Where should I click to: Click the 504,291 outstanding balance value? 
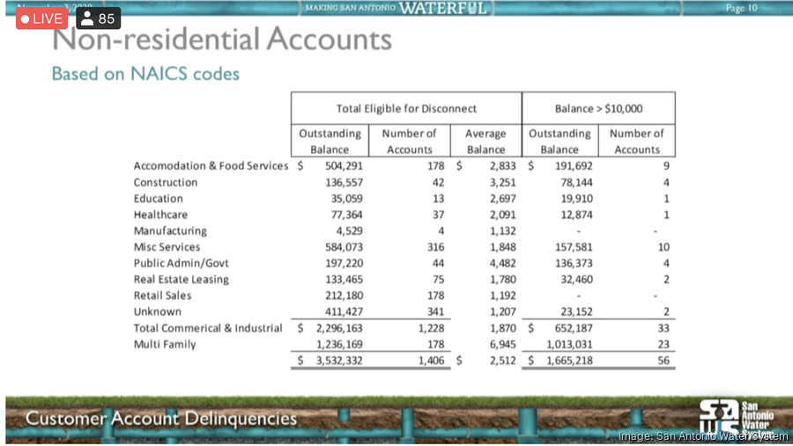click(344, 166)
